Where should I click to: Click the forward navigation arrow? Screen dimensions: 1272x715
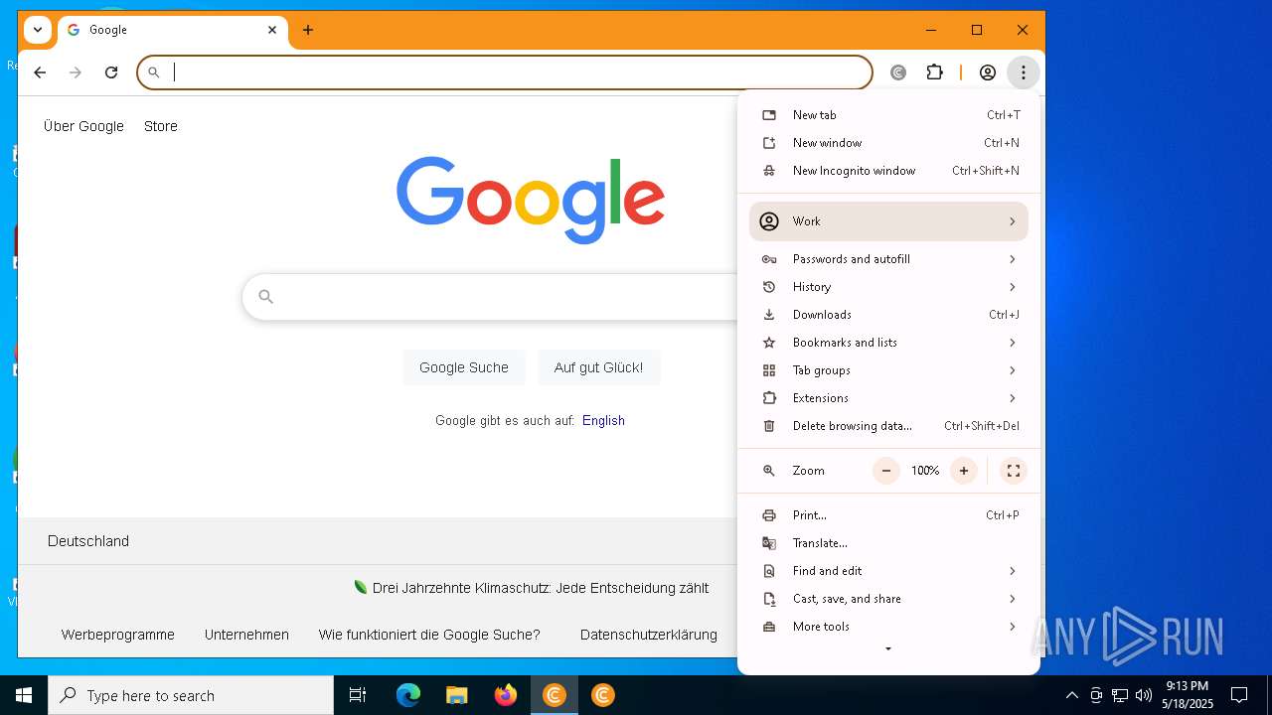[x=76, y=72]
